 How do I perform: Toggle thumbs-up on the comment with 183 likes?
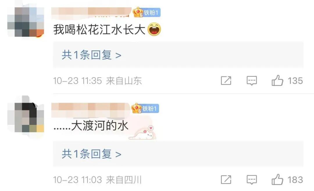pyautogui.click(x=277, y=179)
